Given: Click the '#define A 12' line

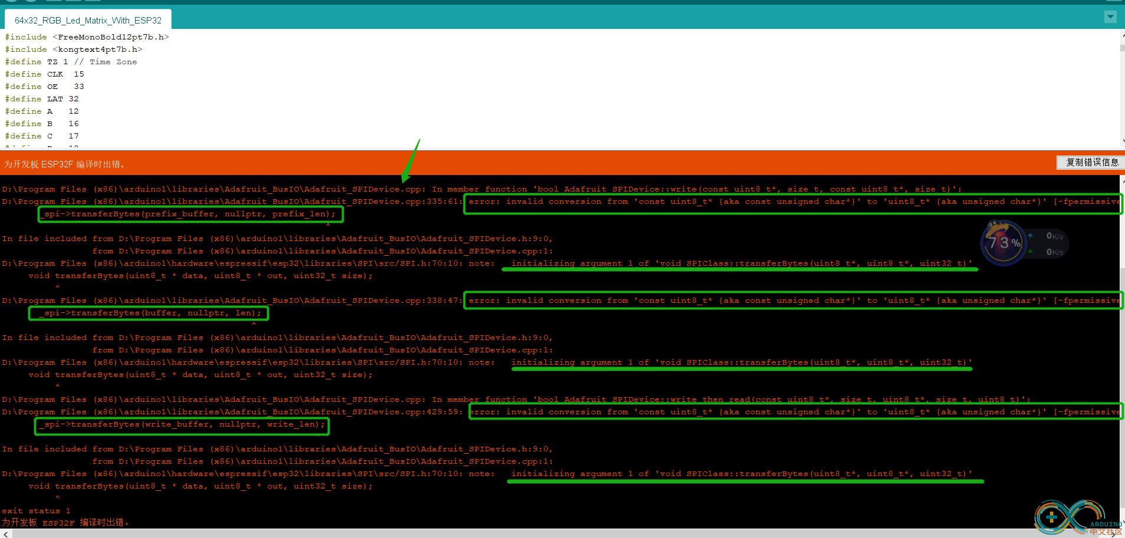Looking at the screenshot, I should 42,111.
